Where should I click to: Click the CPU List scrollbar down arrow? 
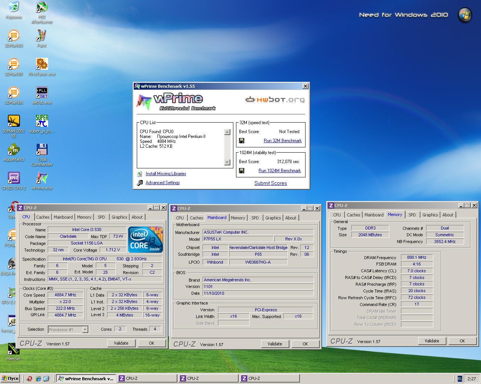pyautogui.click(x=227, y=162)
